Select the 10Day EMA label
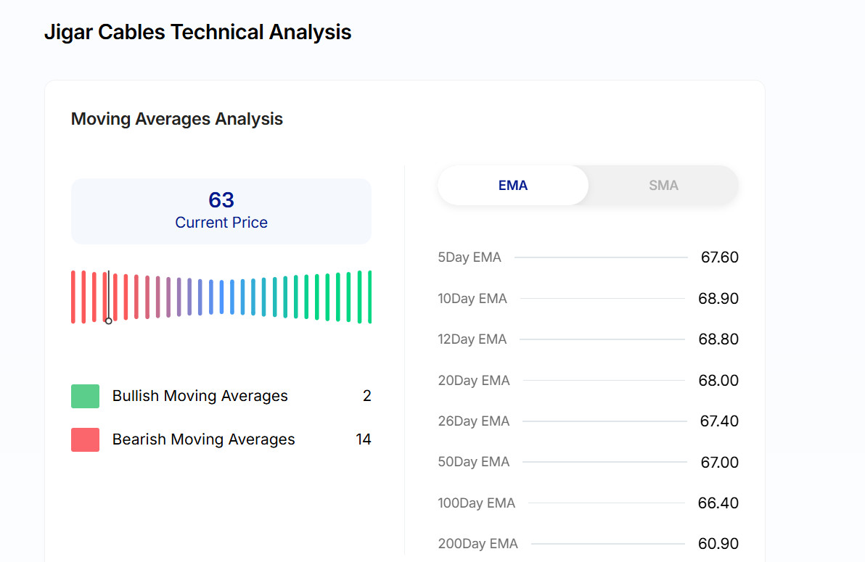Viewport: 865px width, 562px height. (472, 299)
